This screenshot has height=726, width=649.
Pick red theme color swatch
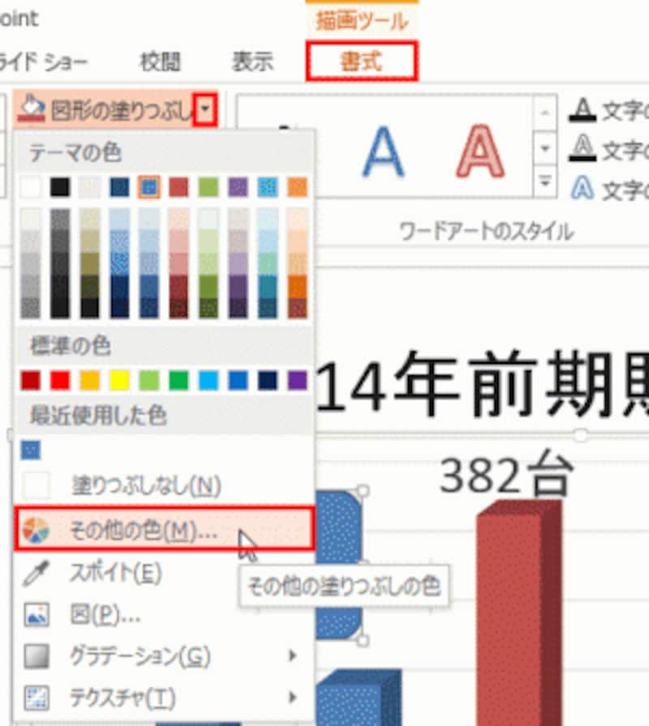coord(179,187)
